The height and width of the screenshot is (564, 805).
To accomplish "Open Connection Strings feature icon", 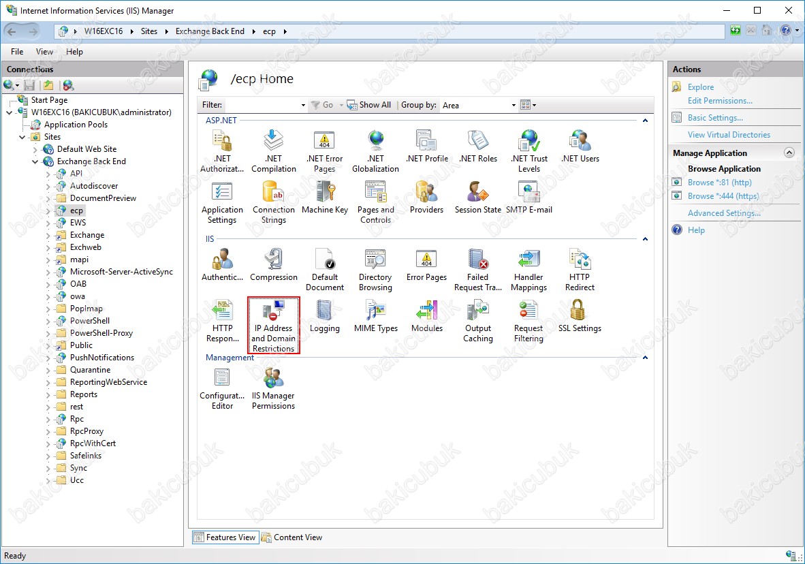I will point(274,202).
